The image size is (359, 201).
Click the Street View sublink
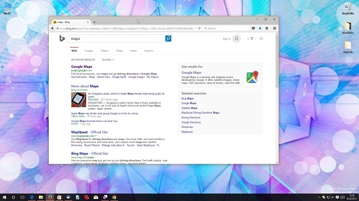tap(104, 77)
